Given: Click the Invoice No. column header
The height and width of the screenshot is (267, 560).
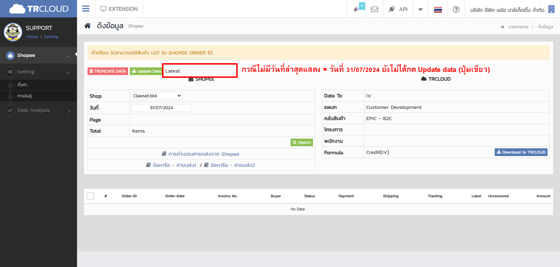Looking at the screenshot, I should click(227, 196).
